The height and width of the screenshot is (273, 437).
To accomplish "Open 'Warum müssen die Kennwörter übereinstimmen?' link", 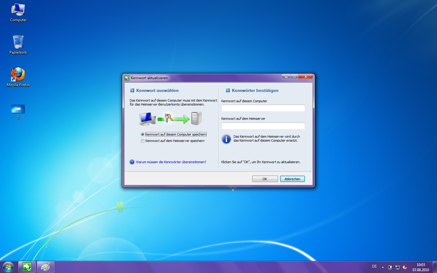I will tap(171, 162).
